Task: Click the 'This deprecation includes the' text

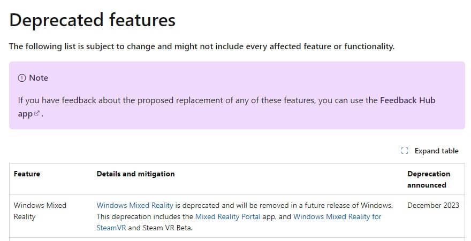Action: 145,216
